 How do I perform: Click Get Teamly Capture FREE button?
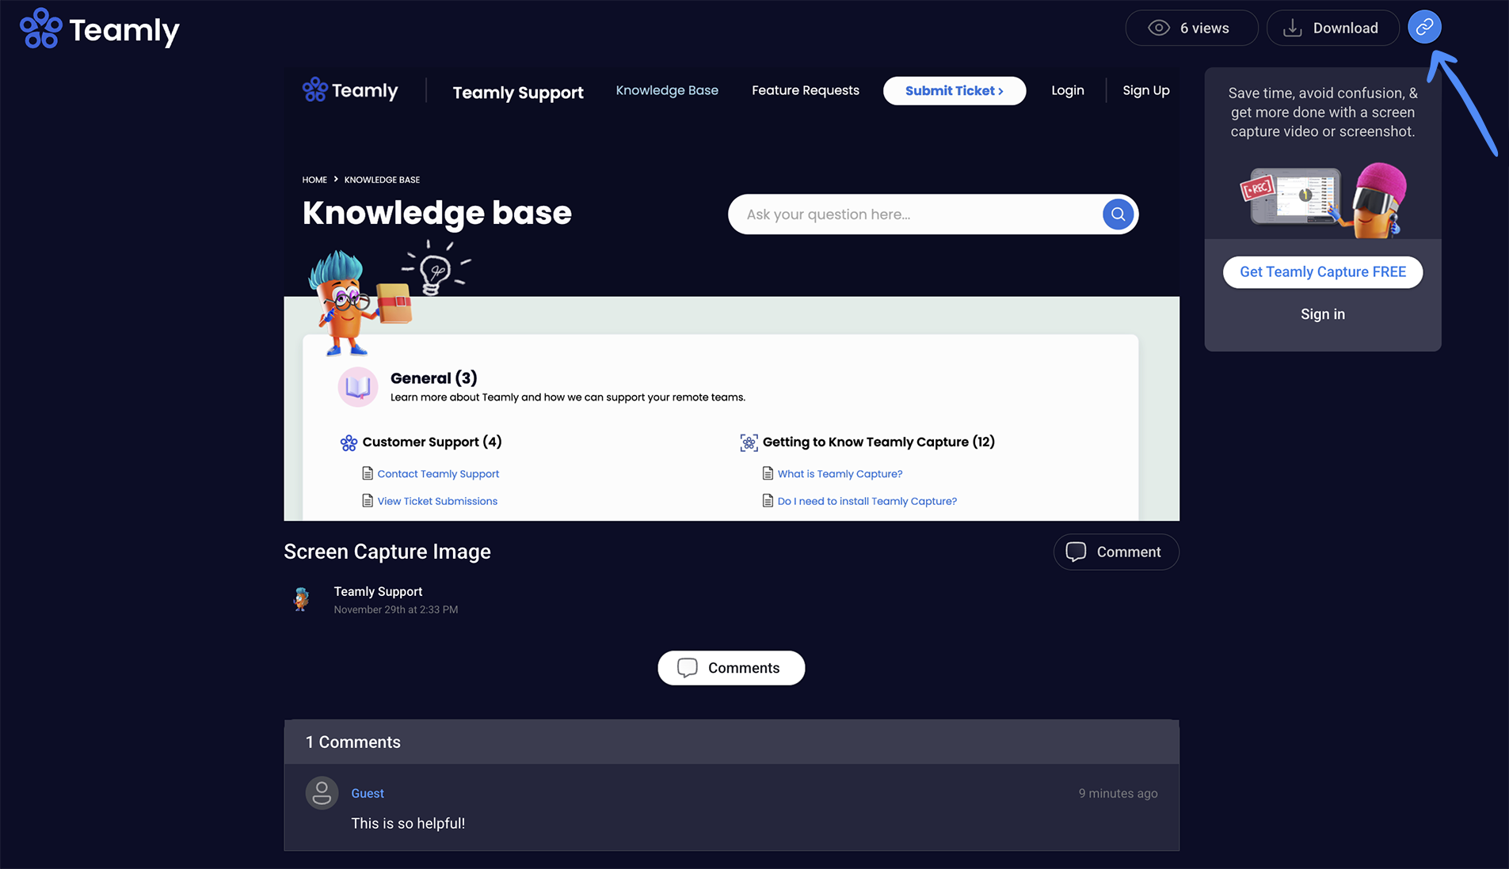[x=1323, y=272]
